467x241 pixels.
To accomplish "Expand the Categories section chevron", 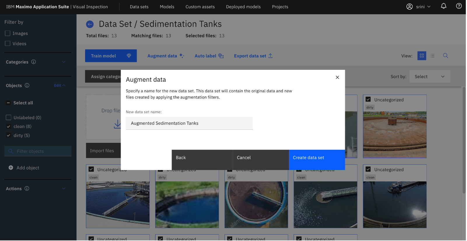I will [64, 62].
